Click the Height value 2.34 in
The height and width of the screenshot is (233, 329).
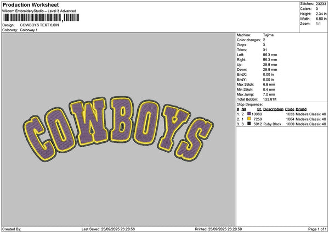click(321, 14)
